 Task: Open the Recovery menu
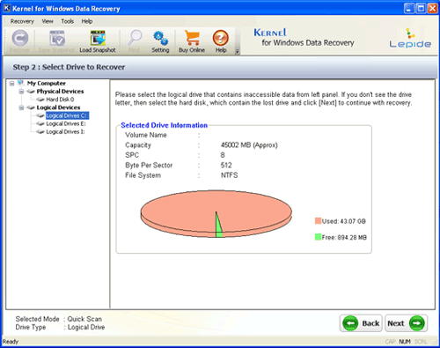pyautogui.click(x=22, y=21)
